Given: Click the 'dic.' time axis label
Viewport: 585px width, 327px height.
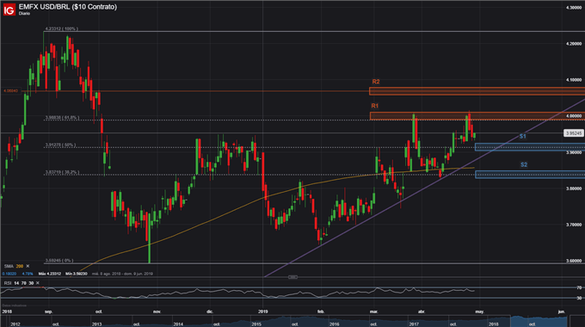Looking at the screenshot, I should [x=210, y=312].
